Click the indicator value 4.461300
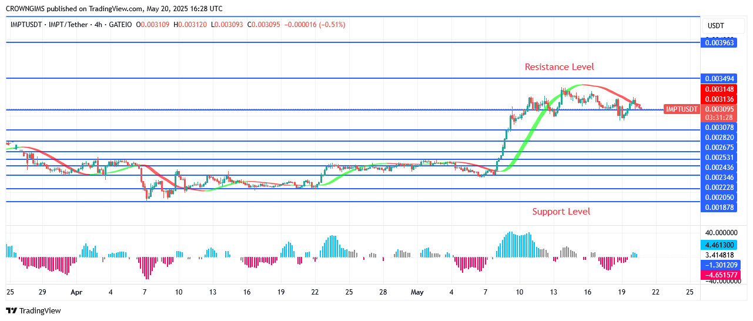753x321 pixels. click(x=720, y=245)
